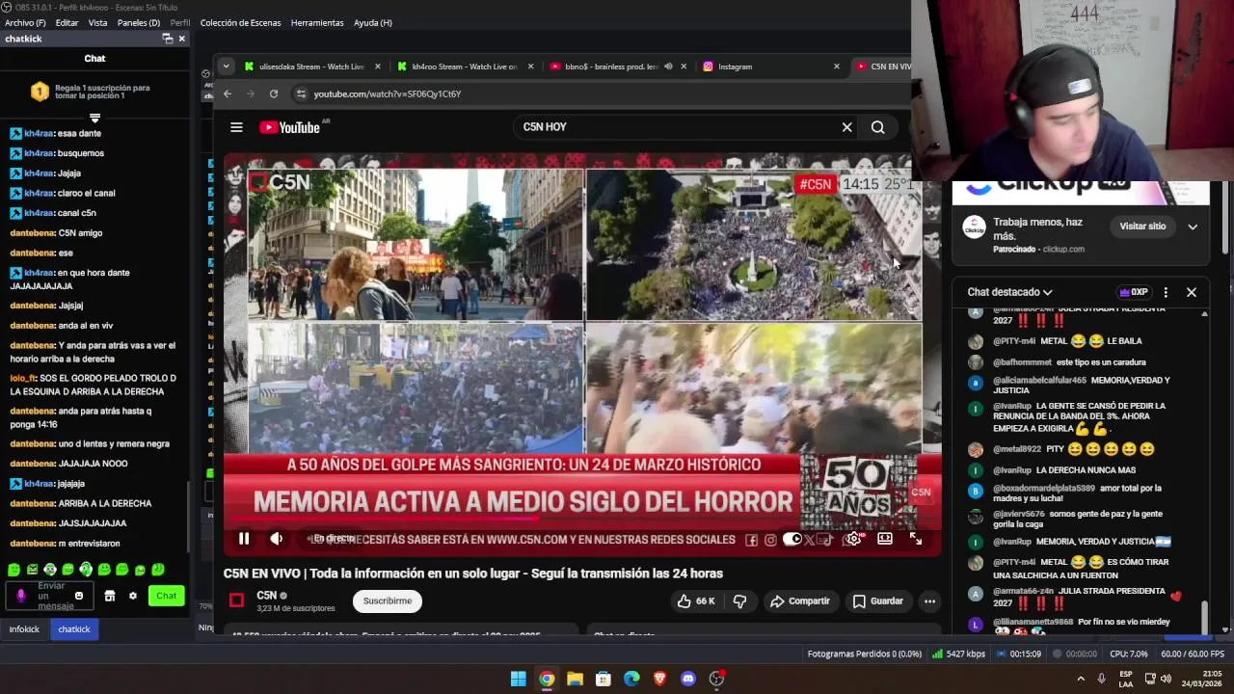Open live chat three-dot options

pos(1166,292)
